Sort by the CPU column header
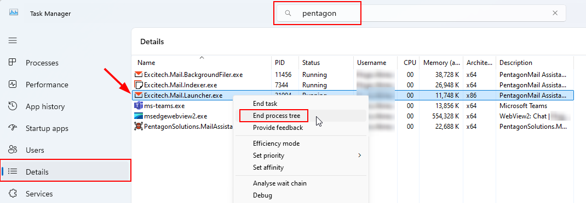586x203 pixels. pos(409,63)
